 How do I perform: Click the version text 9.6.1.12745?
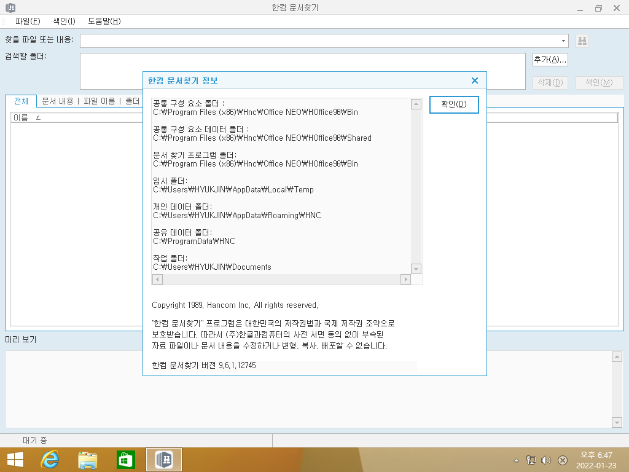coord(237,365)
